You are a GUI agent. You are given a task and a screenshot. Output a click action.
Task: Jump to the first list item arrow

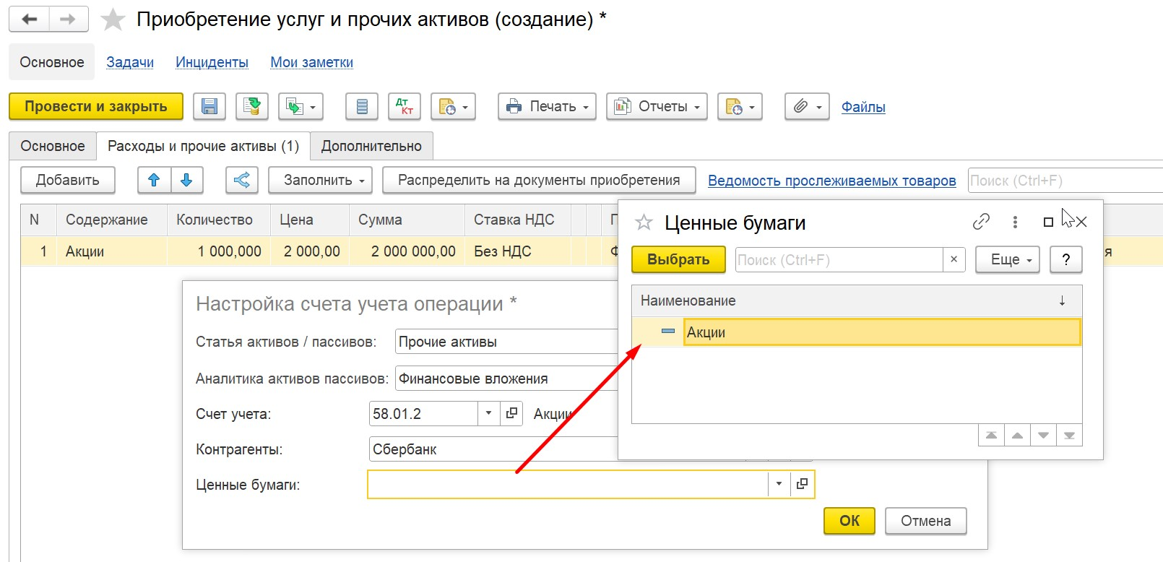[991, 436]
